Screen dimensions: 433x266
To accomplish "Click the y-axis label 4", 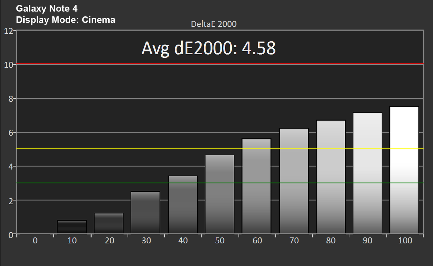I will [x=10, y=166].
